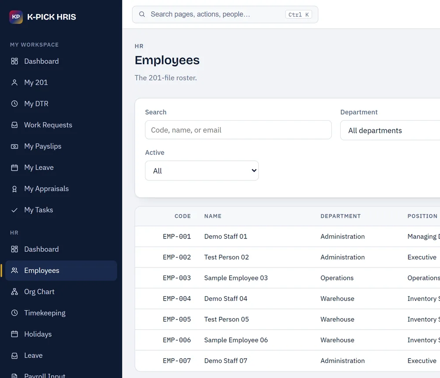Navigate to My Payslips
The height and width of the screenshot is (378, 440).
click(x=61, y=146)
